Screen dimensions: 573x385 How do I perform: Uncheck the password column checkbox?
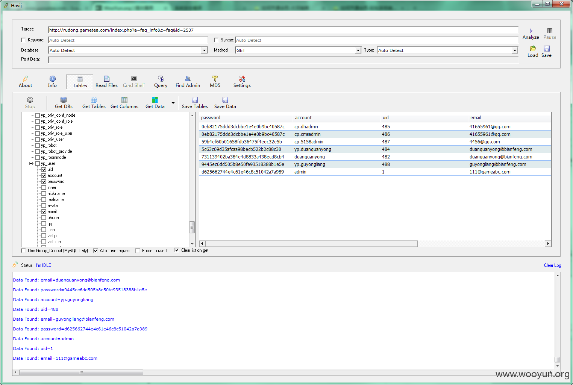pyautogui.click(x=44, y=181)
